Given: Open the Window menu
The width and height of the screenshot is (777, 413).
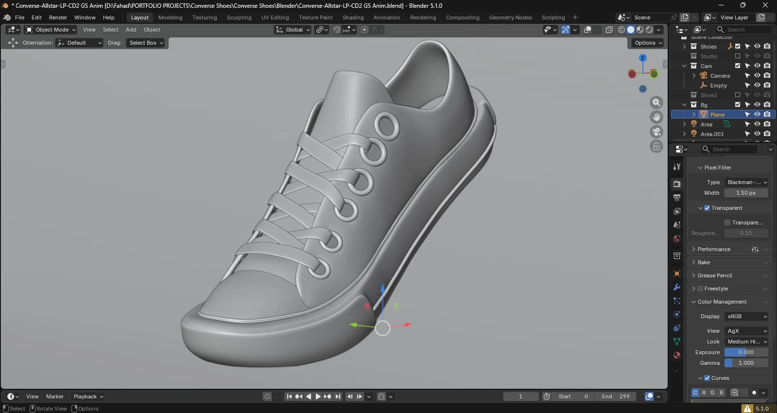Looking at the screenshot, I should coord(85,17).
